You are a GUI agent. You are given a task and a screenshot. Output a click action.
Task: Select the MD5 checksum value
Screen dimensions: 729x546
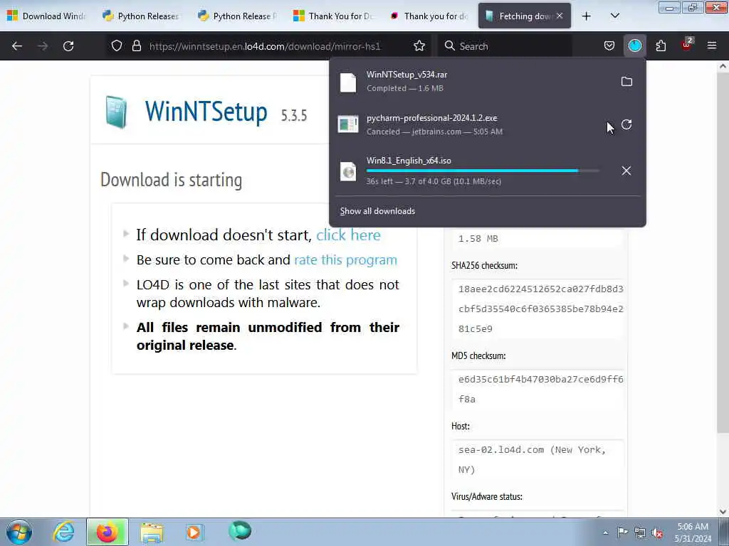click(540, 389)
